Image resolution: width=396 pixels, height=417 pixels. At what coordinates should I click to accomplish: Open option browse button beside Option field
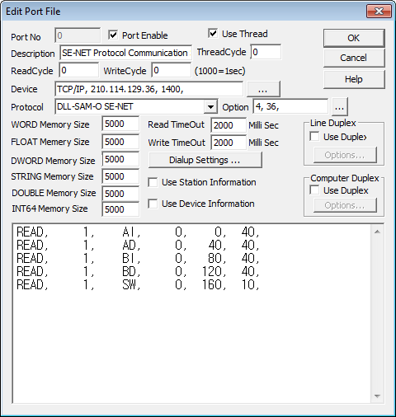(340, 107)
